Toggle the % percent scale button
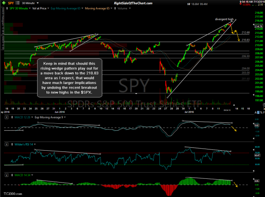 (x=261, y=113)
